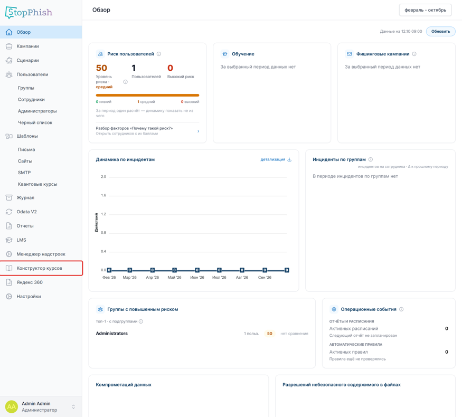Click the Группы с повышенным риском icon
462x417 pixels.
(100, 309)
